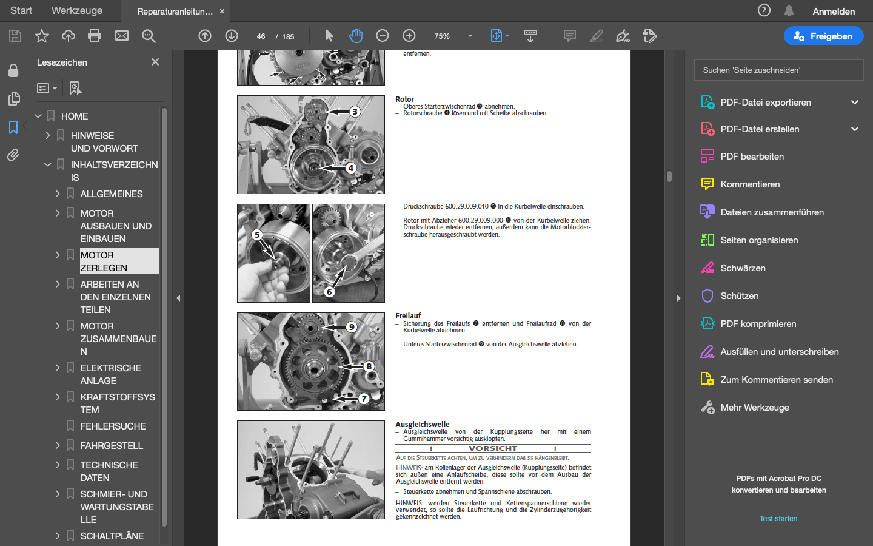Image resolution: width=873 pixels, height=546 pixels.
Task: Click the tools search field
Action: [x=778, y=70]
